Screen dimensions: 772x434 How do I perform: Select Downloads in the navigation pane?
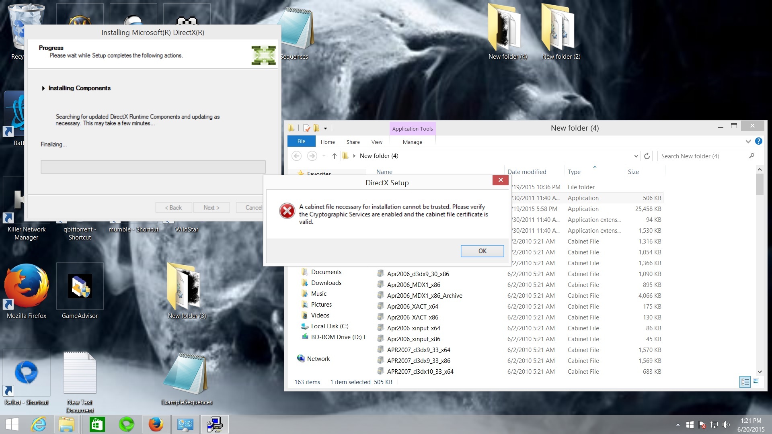pyautogui.click(x=326, y=283)
